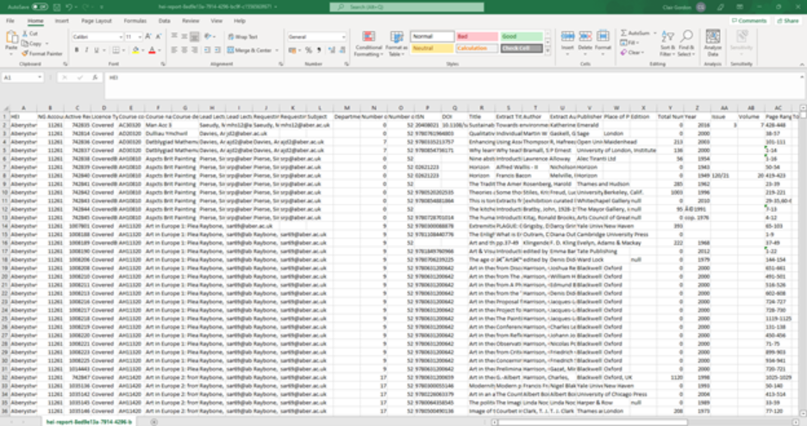Viewport: 807px width, 426px height.
Task: Open Find & Select
Action: pyautogui.click(x=686, y=43)
